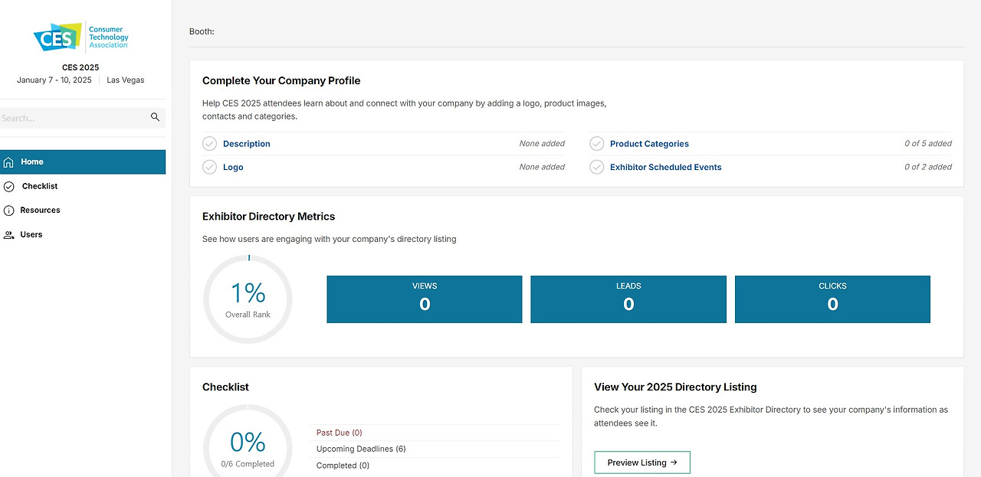981x477 pixels.
Task: Select the Upcoming Deadlines (6) row
Action: (361, 449)
